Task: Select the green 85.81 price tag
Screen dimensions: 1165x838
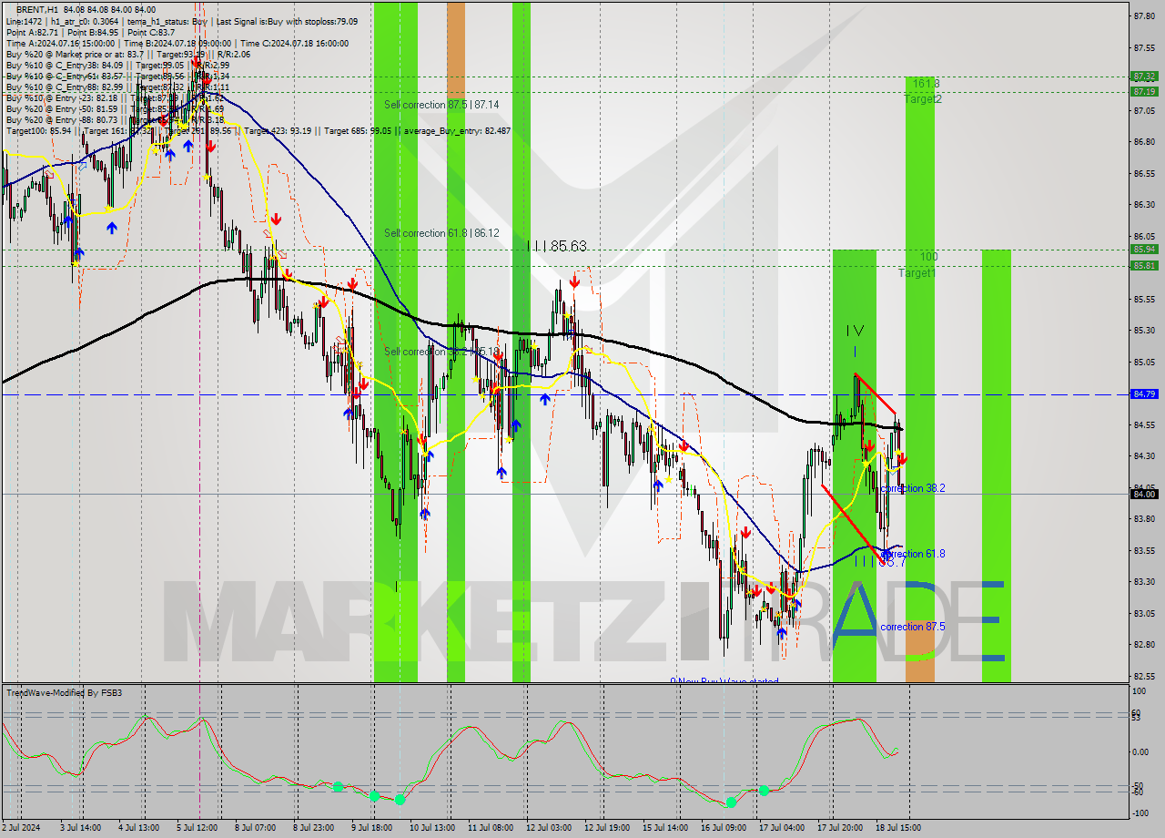Action: click(1143, 265)
